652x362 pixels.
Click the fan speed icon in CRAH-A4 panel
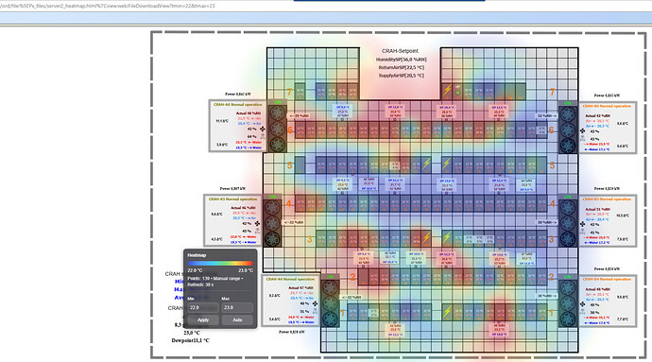[316, 303]
